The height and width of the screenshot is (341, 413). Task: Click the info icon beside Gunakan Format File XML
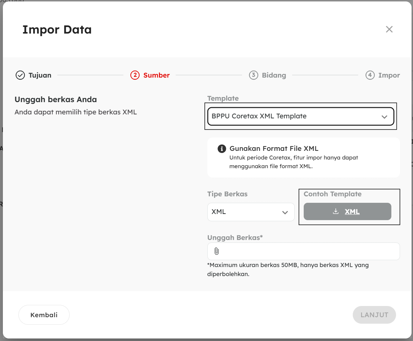(221, 149)
